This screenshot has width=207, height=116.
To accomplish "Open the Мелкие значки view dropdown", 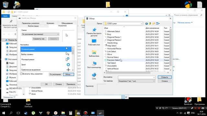I will tap(185, 23).
